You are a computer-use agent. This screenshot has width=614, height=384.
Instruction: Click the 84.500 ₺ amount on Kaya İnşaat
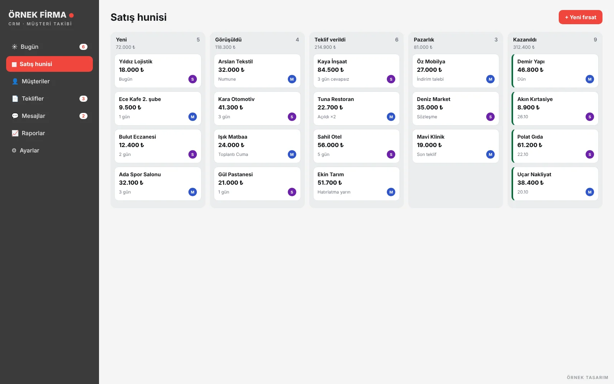(x=330, y=70)
